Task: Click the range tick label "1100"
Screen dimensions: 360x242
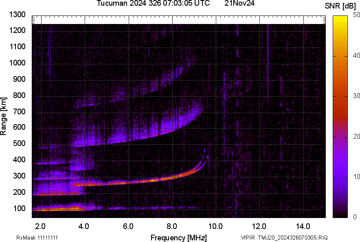Action: point(17,46)
